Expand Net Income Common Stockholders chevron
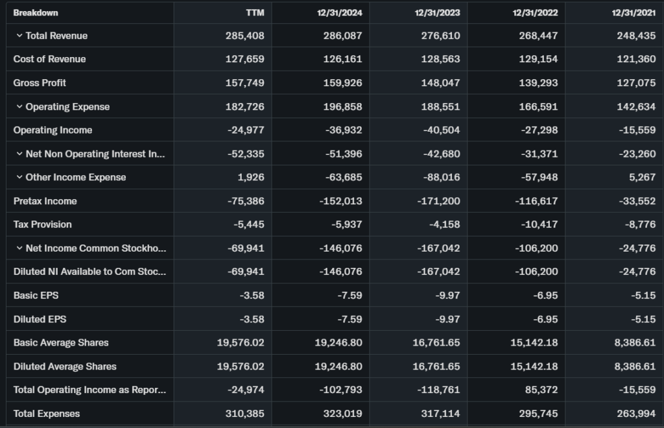Screen dimensions: 664x428 pos(19,248)
